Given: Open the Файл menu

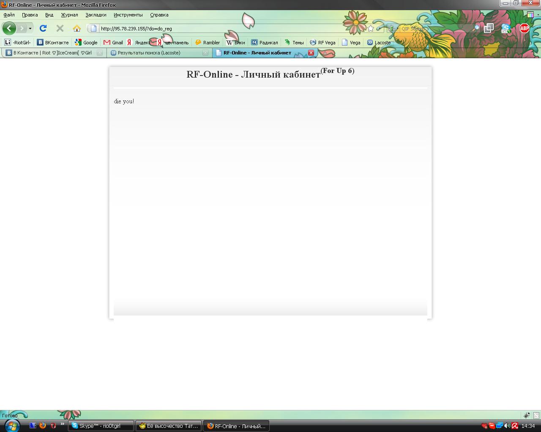Looking at the screenshot, I should pyautogui.click(x=9, y=15).
